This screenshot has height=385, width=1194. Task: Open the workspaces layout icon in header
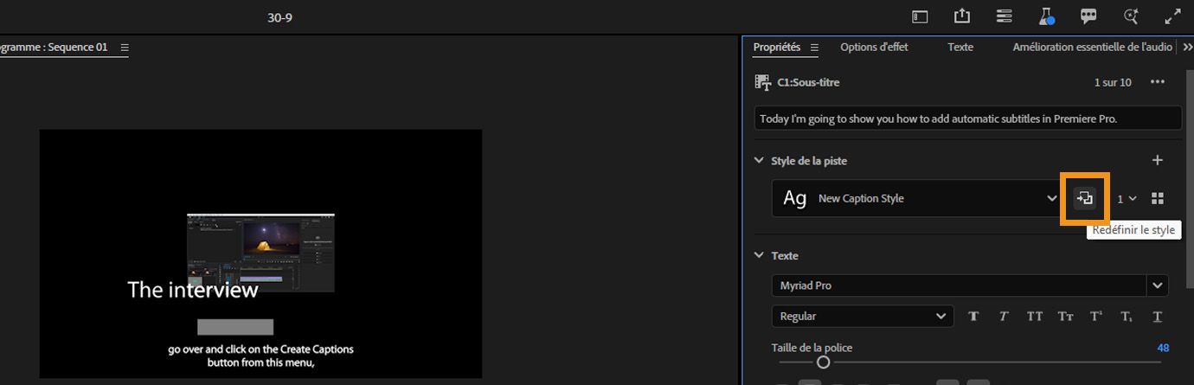920,16
